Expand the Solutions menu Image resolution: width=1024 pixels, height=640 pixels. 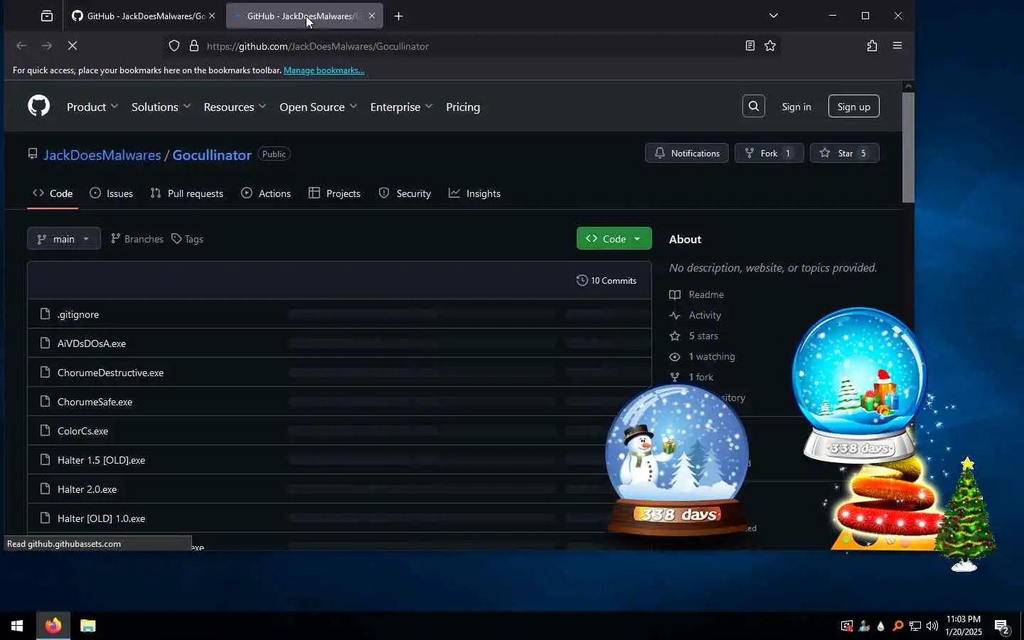pos(161,107)
